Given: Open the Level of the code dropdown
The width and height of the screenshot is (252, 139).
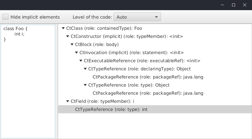Looking at the screenshot, I should [137, 17].
